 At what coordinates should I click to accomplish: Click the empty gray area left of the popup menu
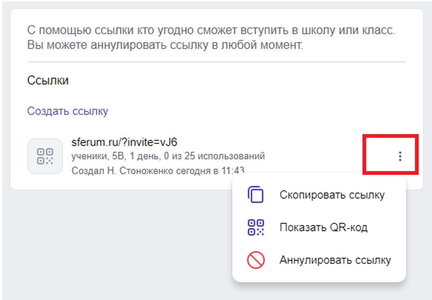pos(116,243)
